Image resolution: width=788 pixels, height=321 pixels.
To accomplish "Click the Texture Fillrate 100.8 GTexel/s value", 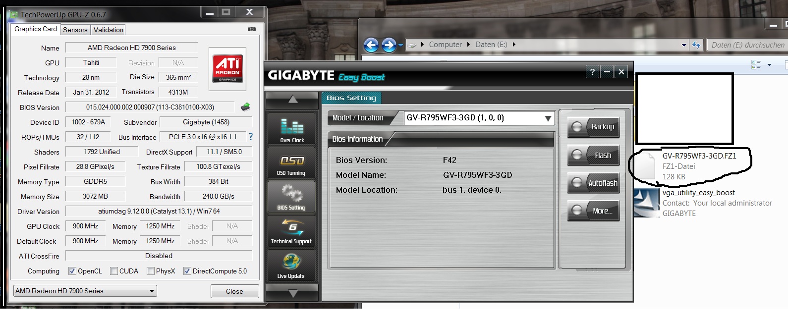I will click(x=219, y=166).
